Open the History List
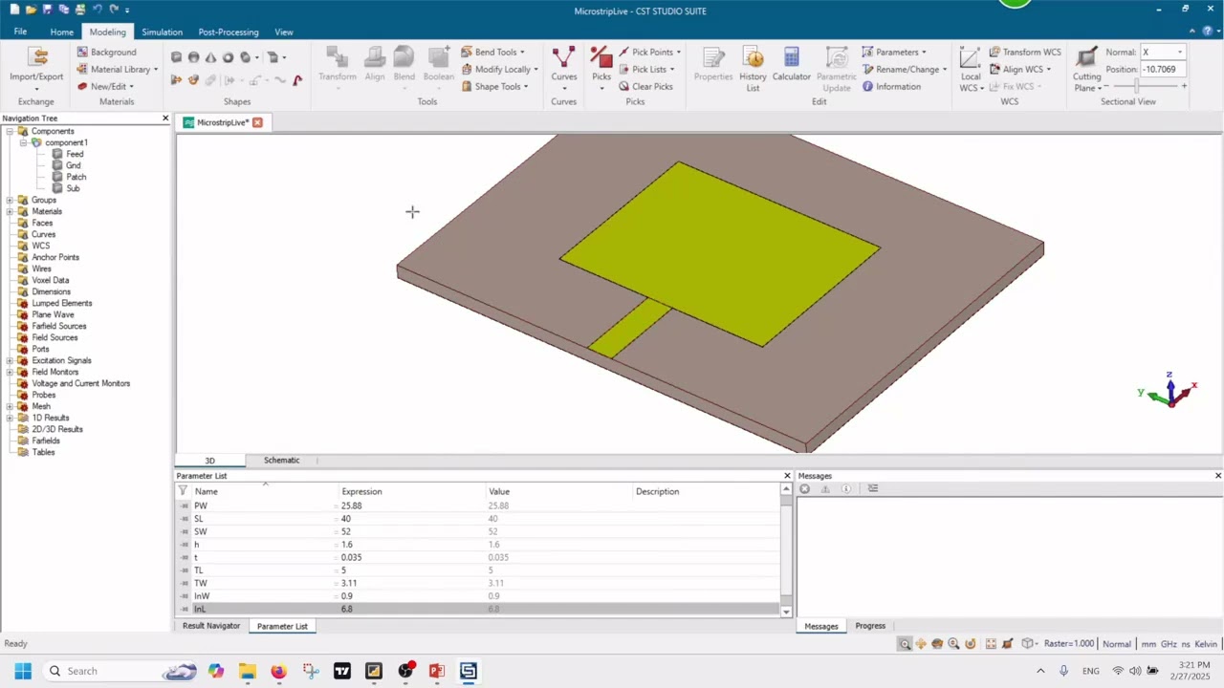The width and height of the screenshot is (1224, 688). tap(753, 69)
